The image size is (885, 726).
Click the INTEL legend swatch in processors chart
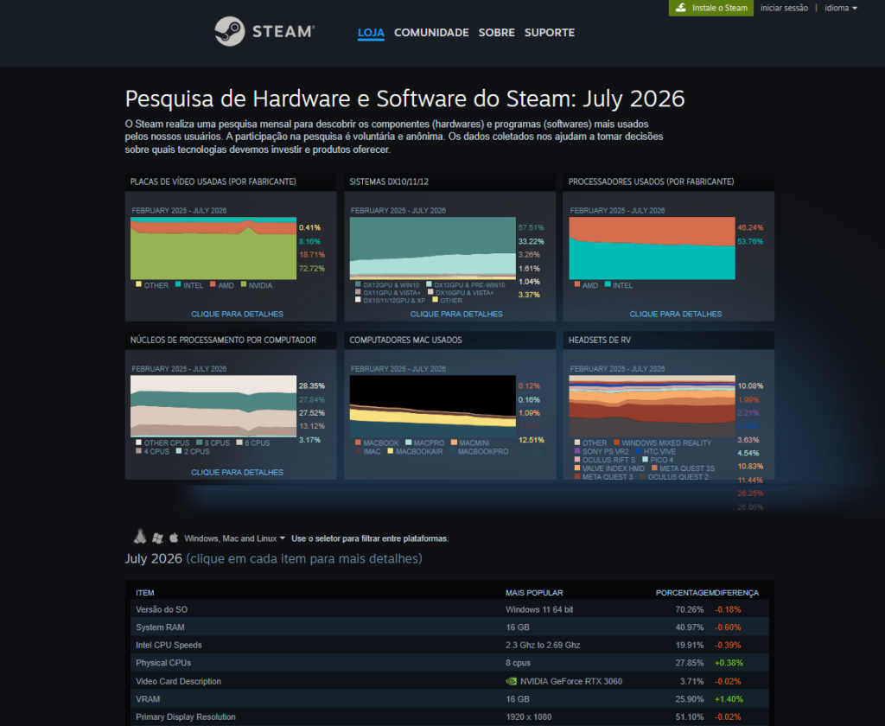click(x=608, y=284)
